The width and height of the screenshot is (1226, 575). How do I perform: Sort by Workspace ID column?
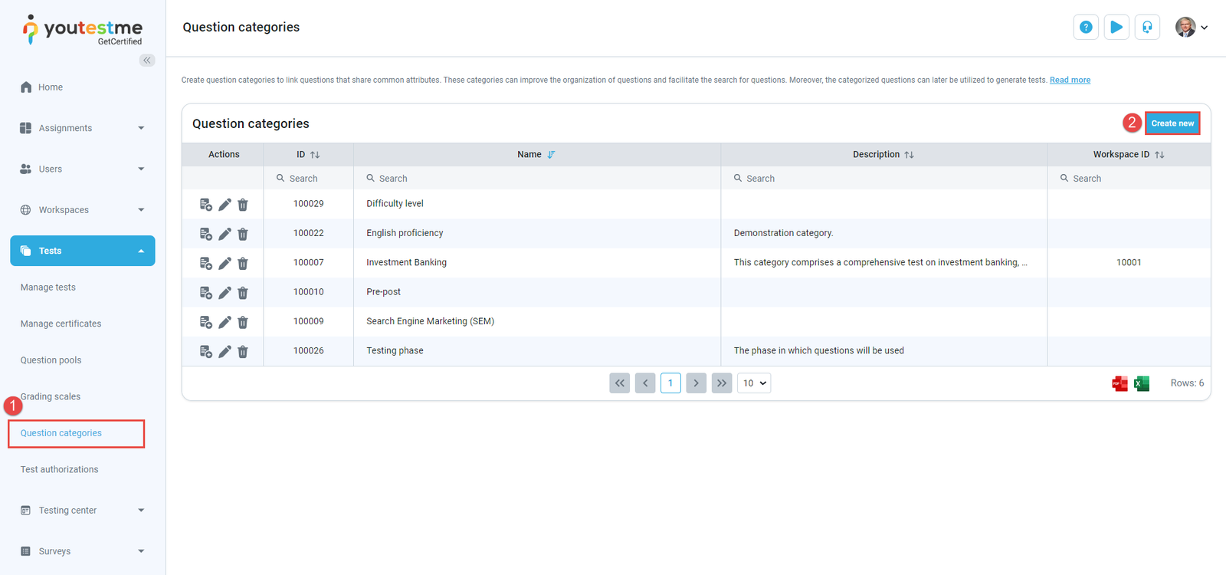(1159, 155)
